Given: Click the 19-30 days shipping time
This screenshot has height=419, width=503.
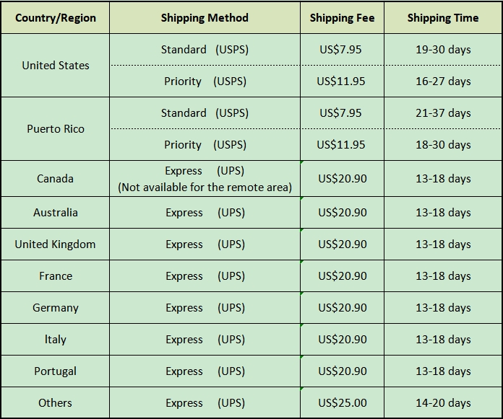Looking at the screenshot, I should coord(442,50).
